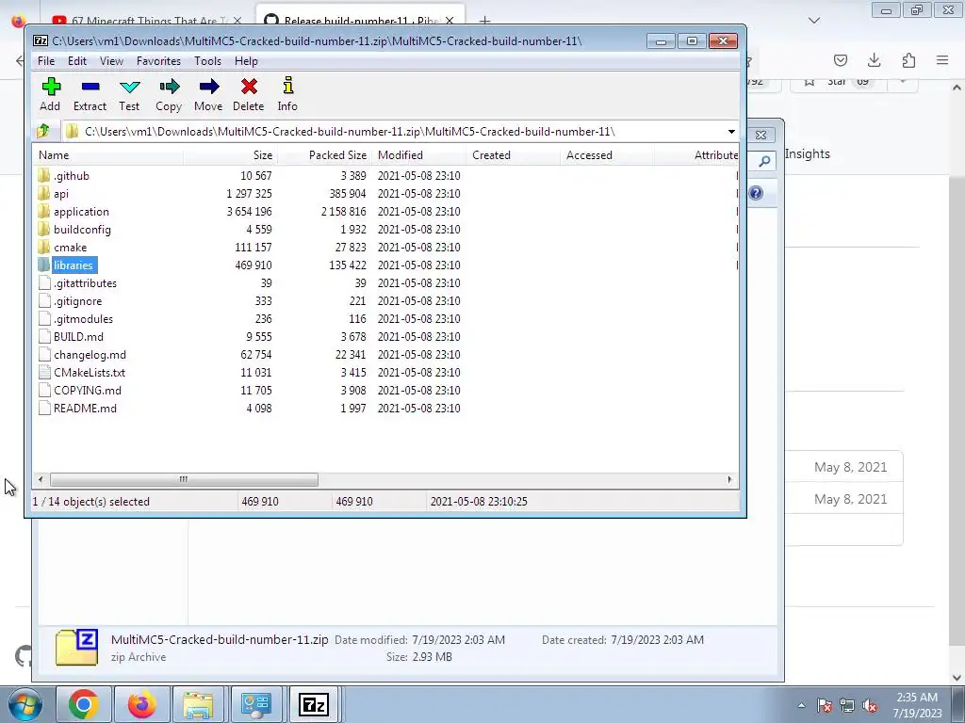The width and height of the screenshot is (965, 723).
Task: Click the Firefox extensions puzzle icon
Action: (x=908, y=59)
